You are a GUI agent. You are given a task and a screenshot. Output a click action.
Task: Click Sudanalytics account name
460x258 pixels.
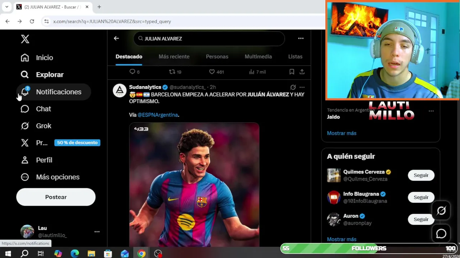145,87
